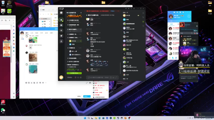Select 神士坦 in the voice channel list

(x=75, y=41)
